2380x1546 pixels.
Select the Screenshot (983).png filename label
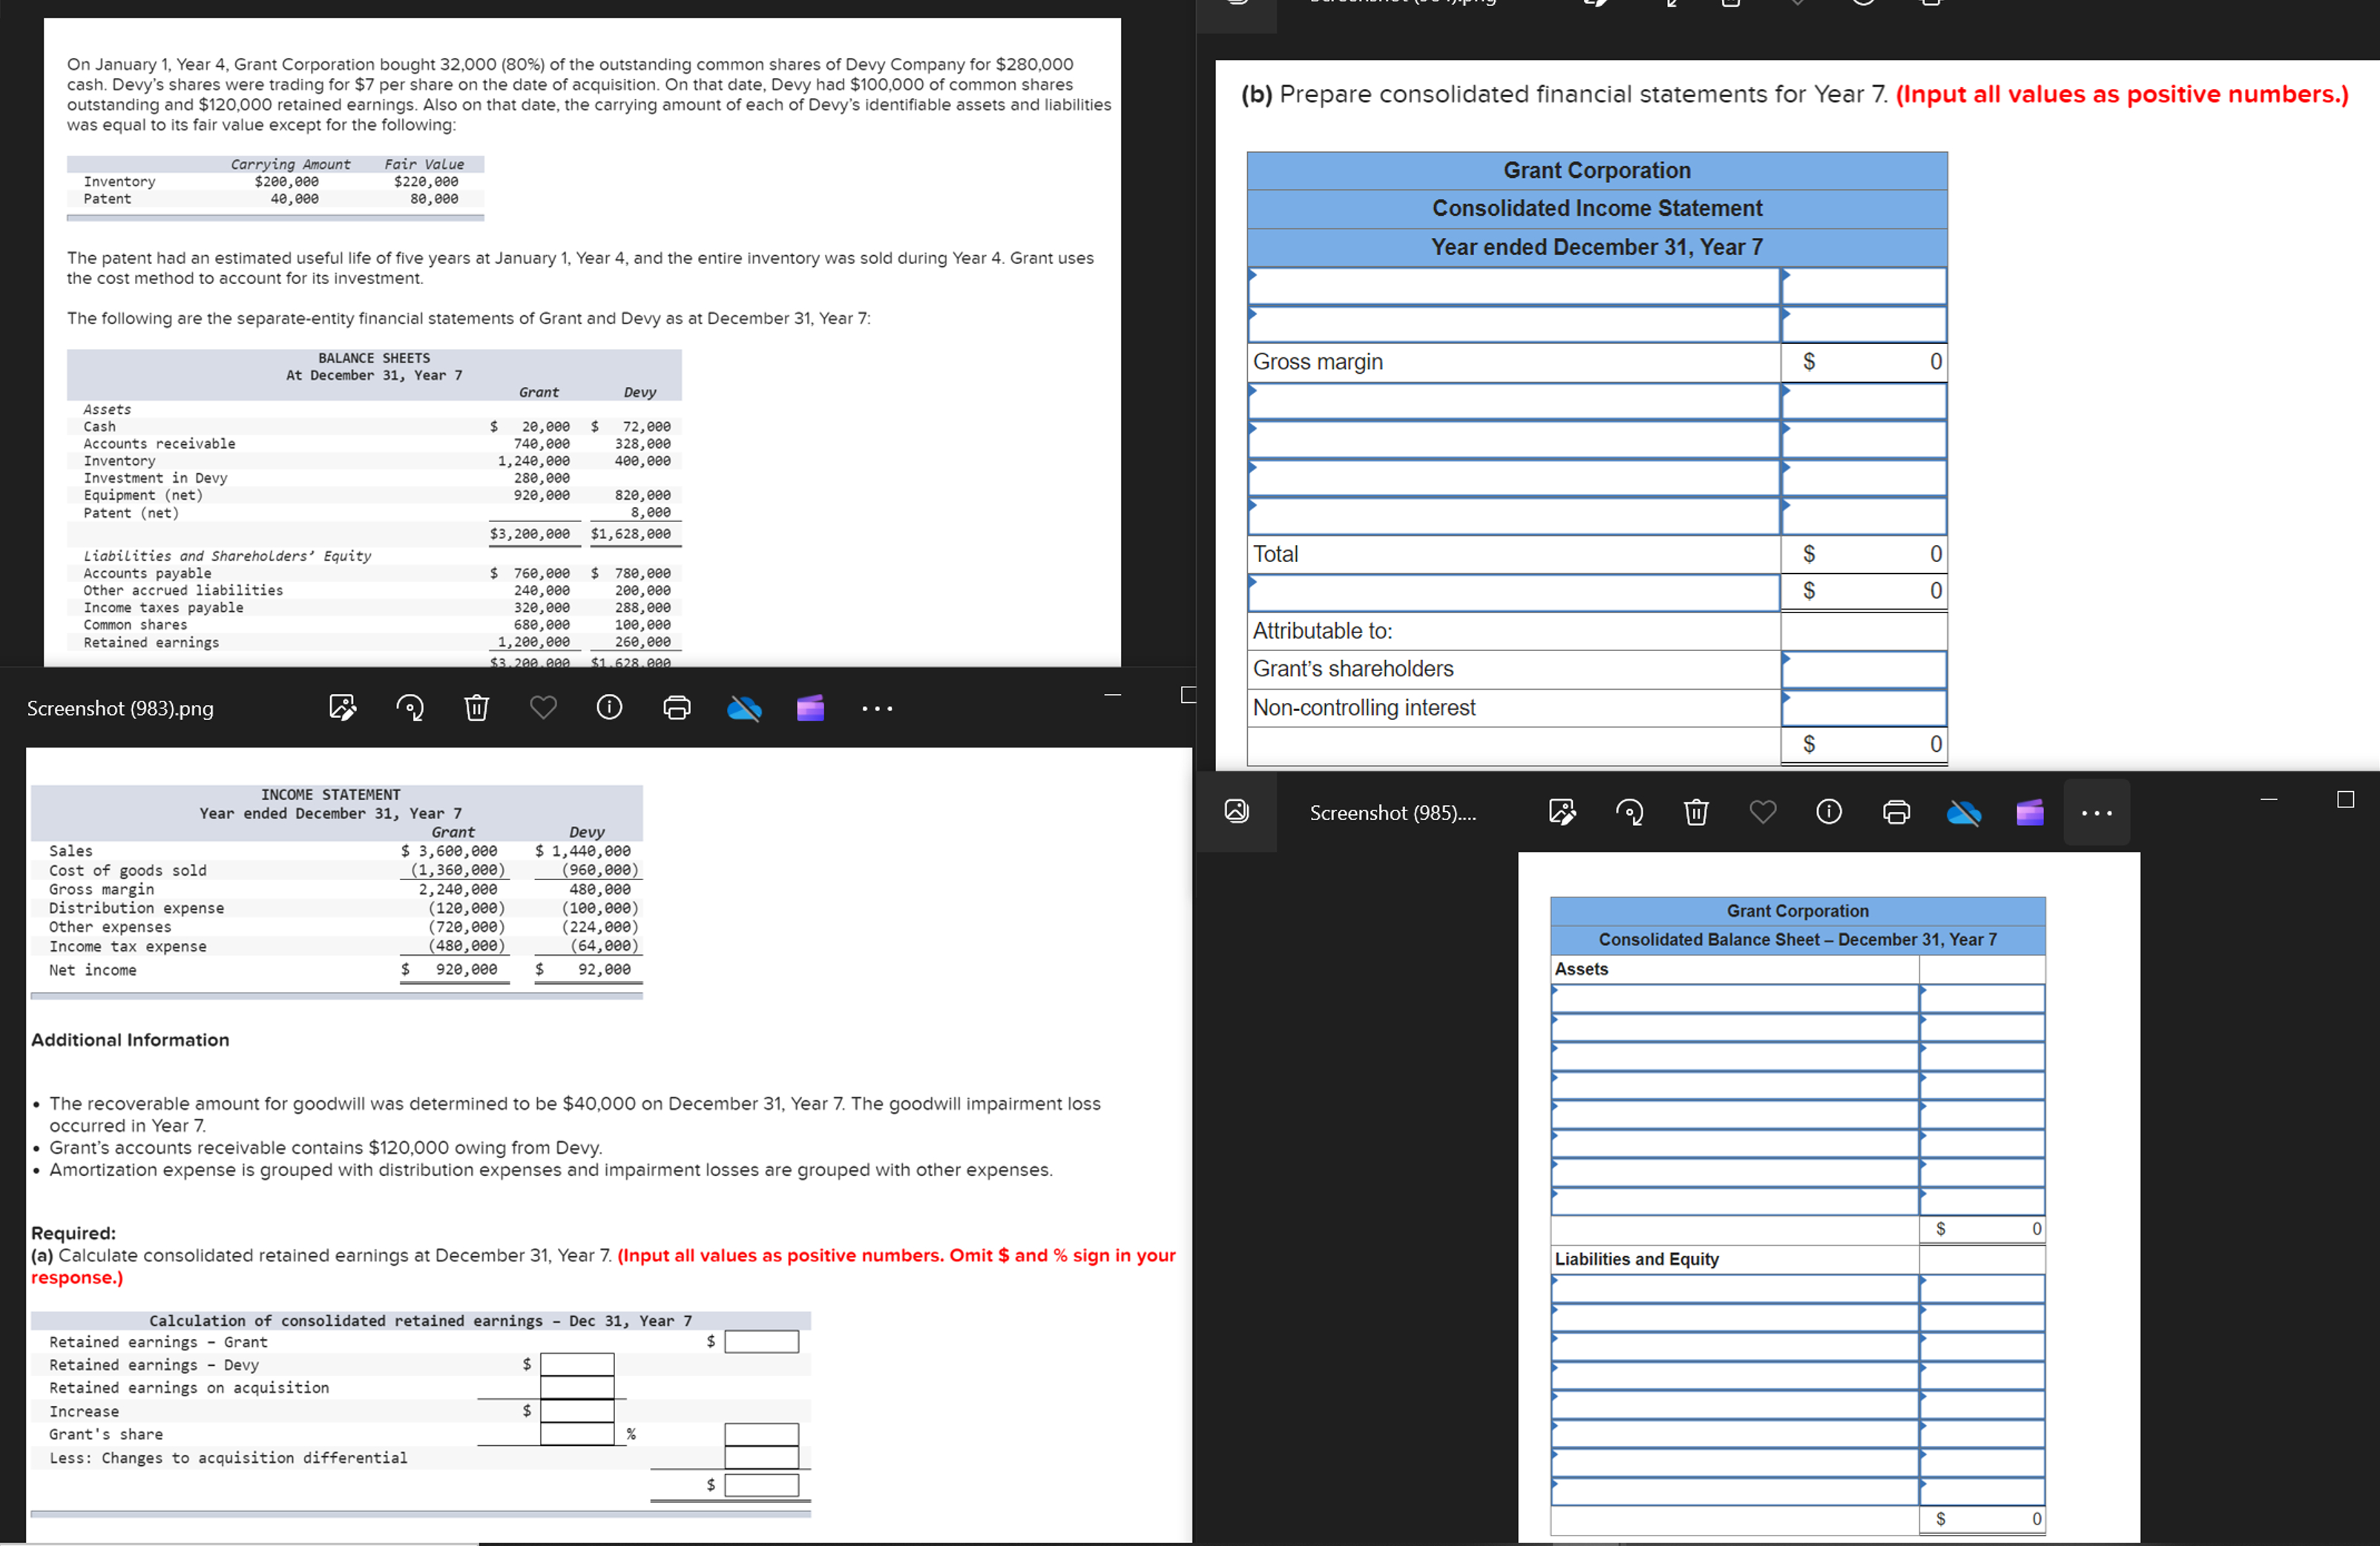[120, 707]
